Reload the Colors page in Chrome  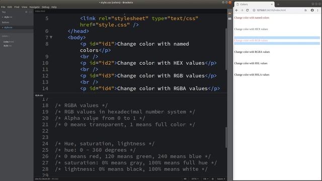(248, 10)
